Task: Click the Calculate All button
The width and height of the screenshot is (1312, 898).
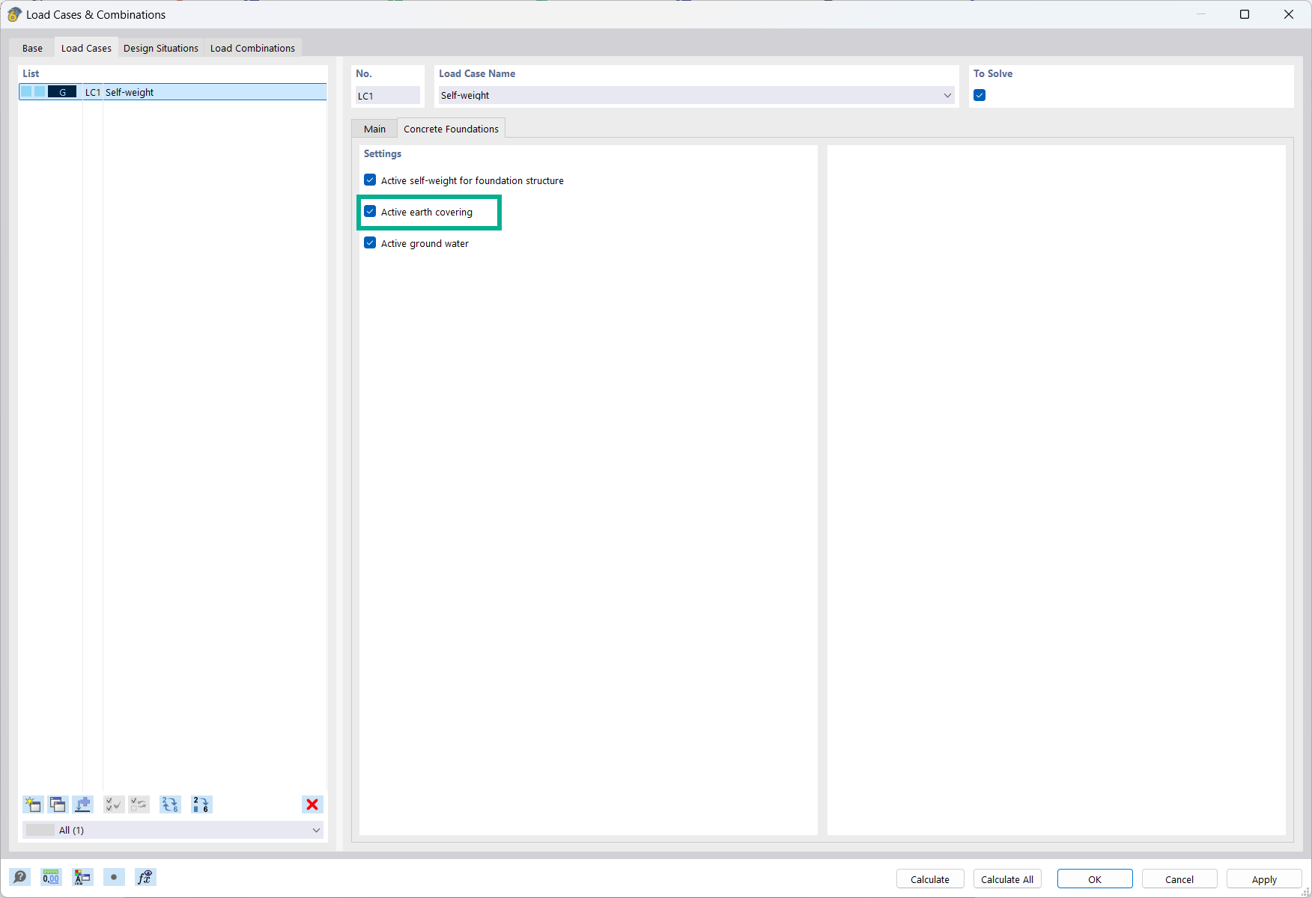Action: point(1007,879)
